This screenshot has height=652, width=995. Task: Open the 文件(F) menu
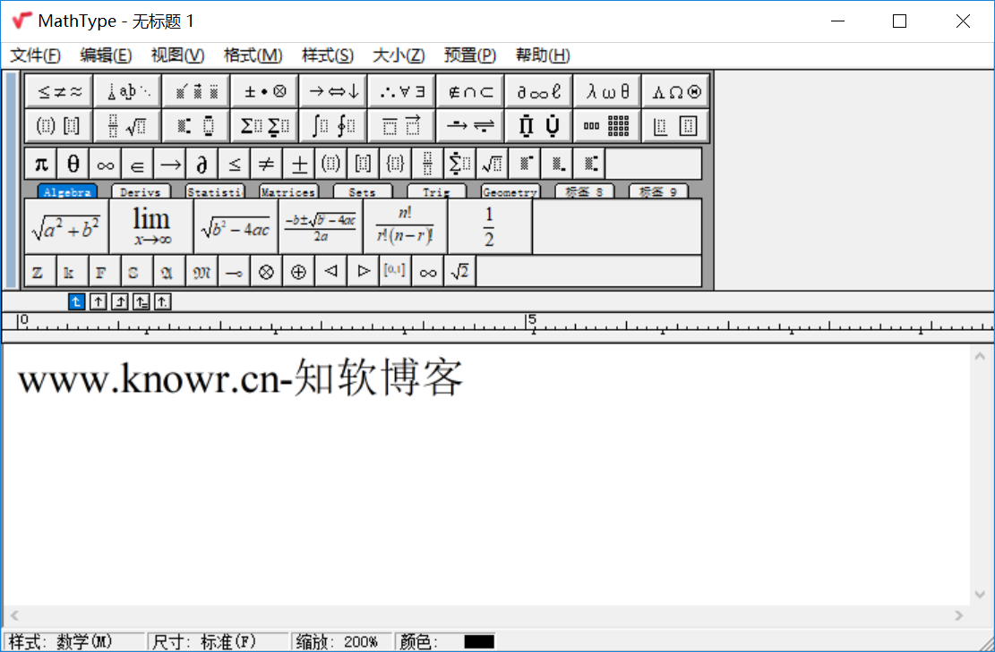(x=36, y=55)
